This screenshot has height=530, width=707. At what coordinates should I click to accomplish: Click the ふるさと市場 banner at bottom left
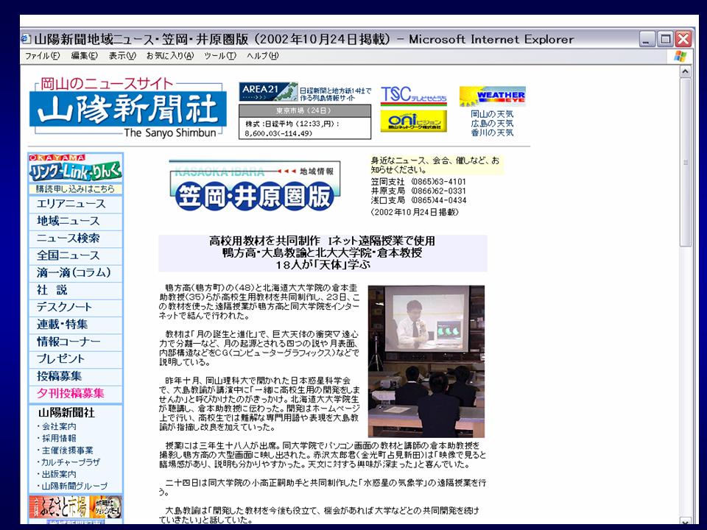pos(76,508)
